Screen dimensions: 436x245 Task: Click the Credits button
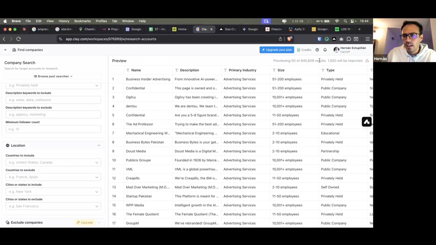pos(304,50)
